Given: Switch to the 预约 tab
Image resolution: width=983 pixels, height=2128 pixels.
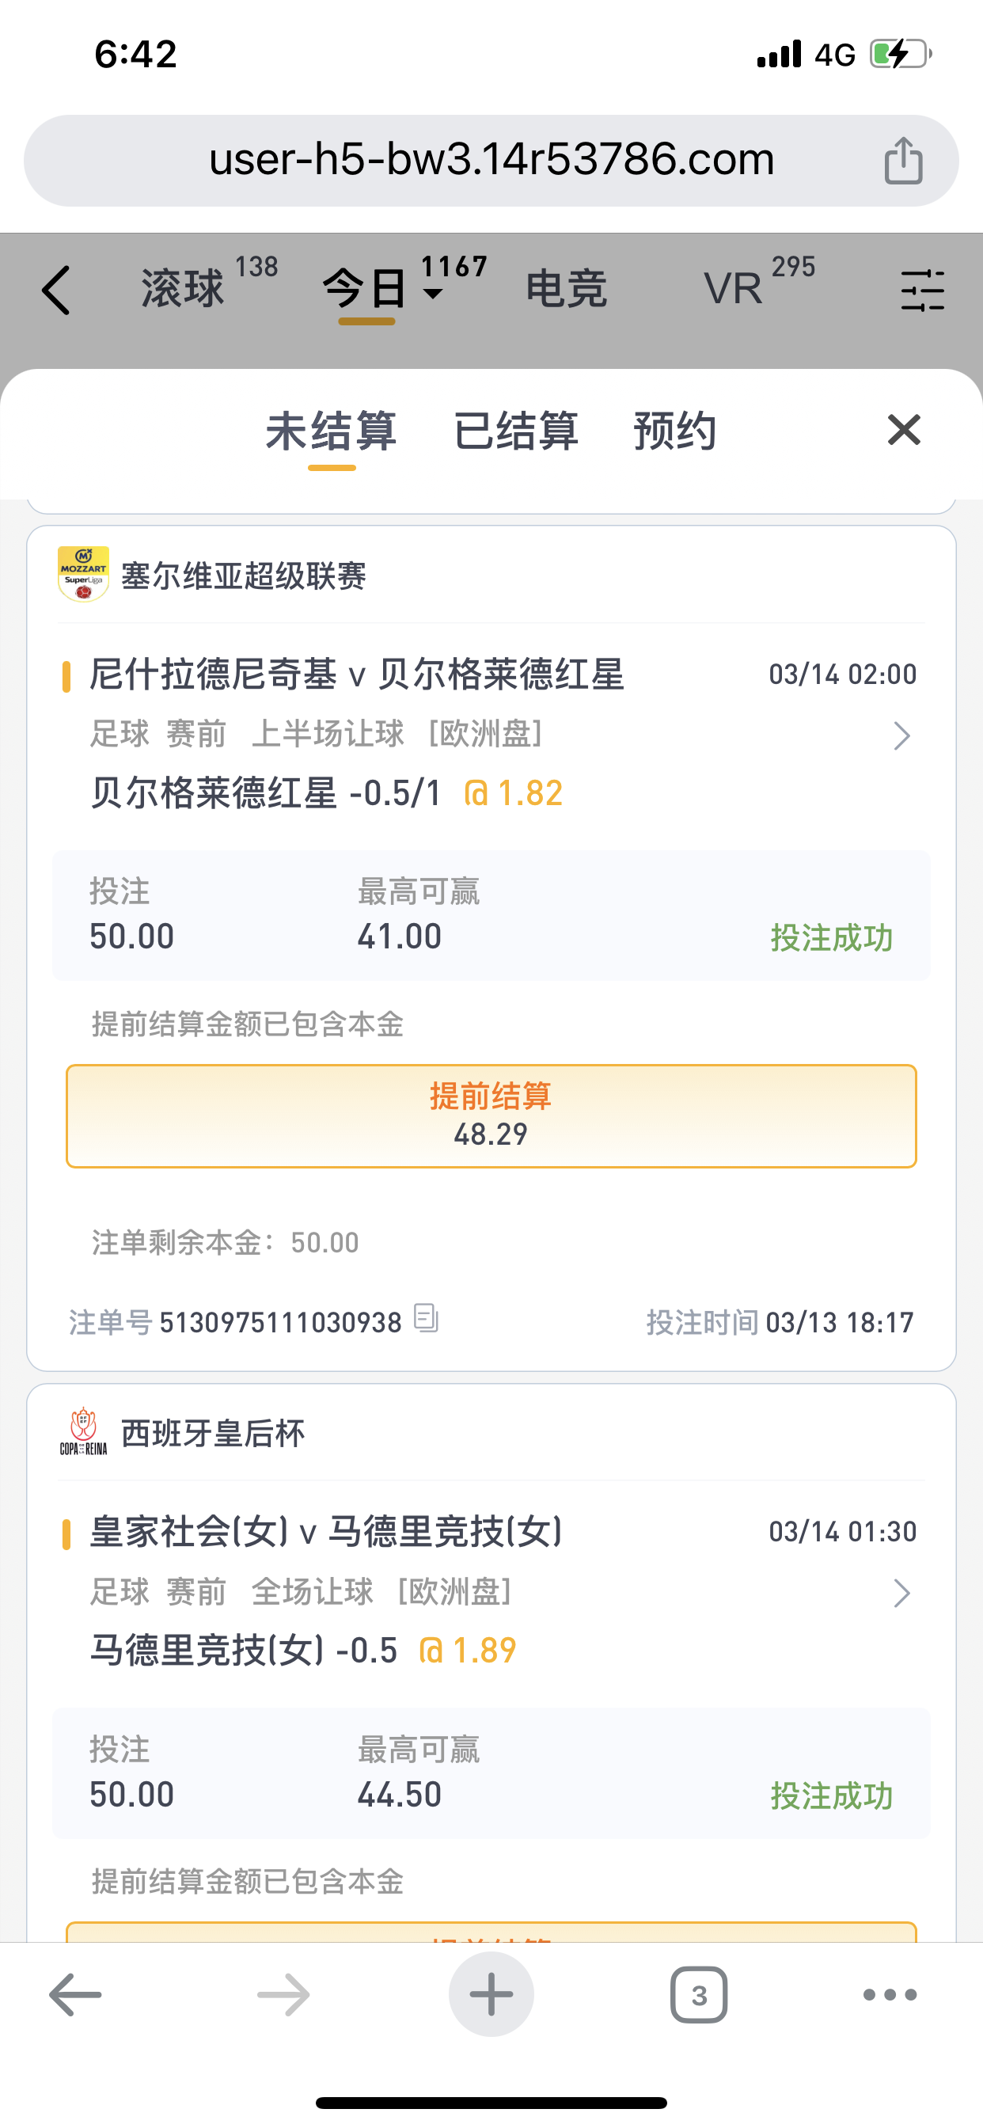Looking at the screenshot, I should click(x=675, y=431).
